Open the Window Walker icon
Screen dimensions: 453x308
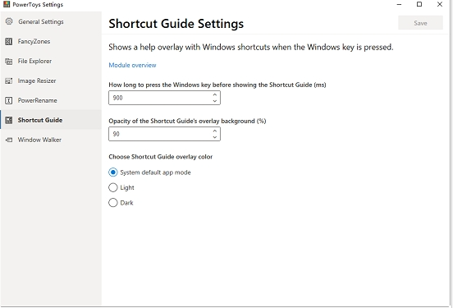[9, 140]
